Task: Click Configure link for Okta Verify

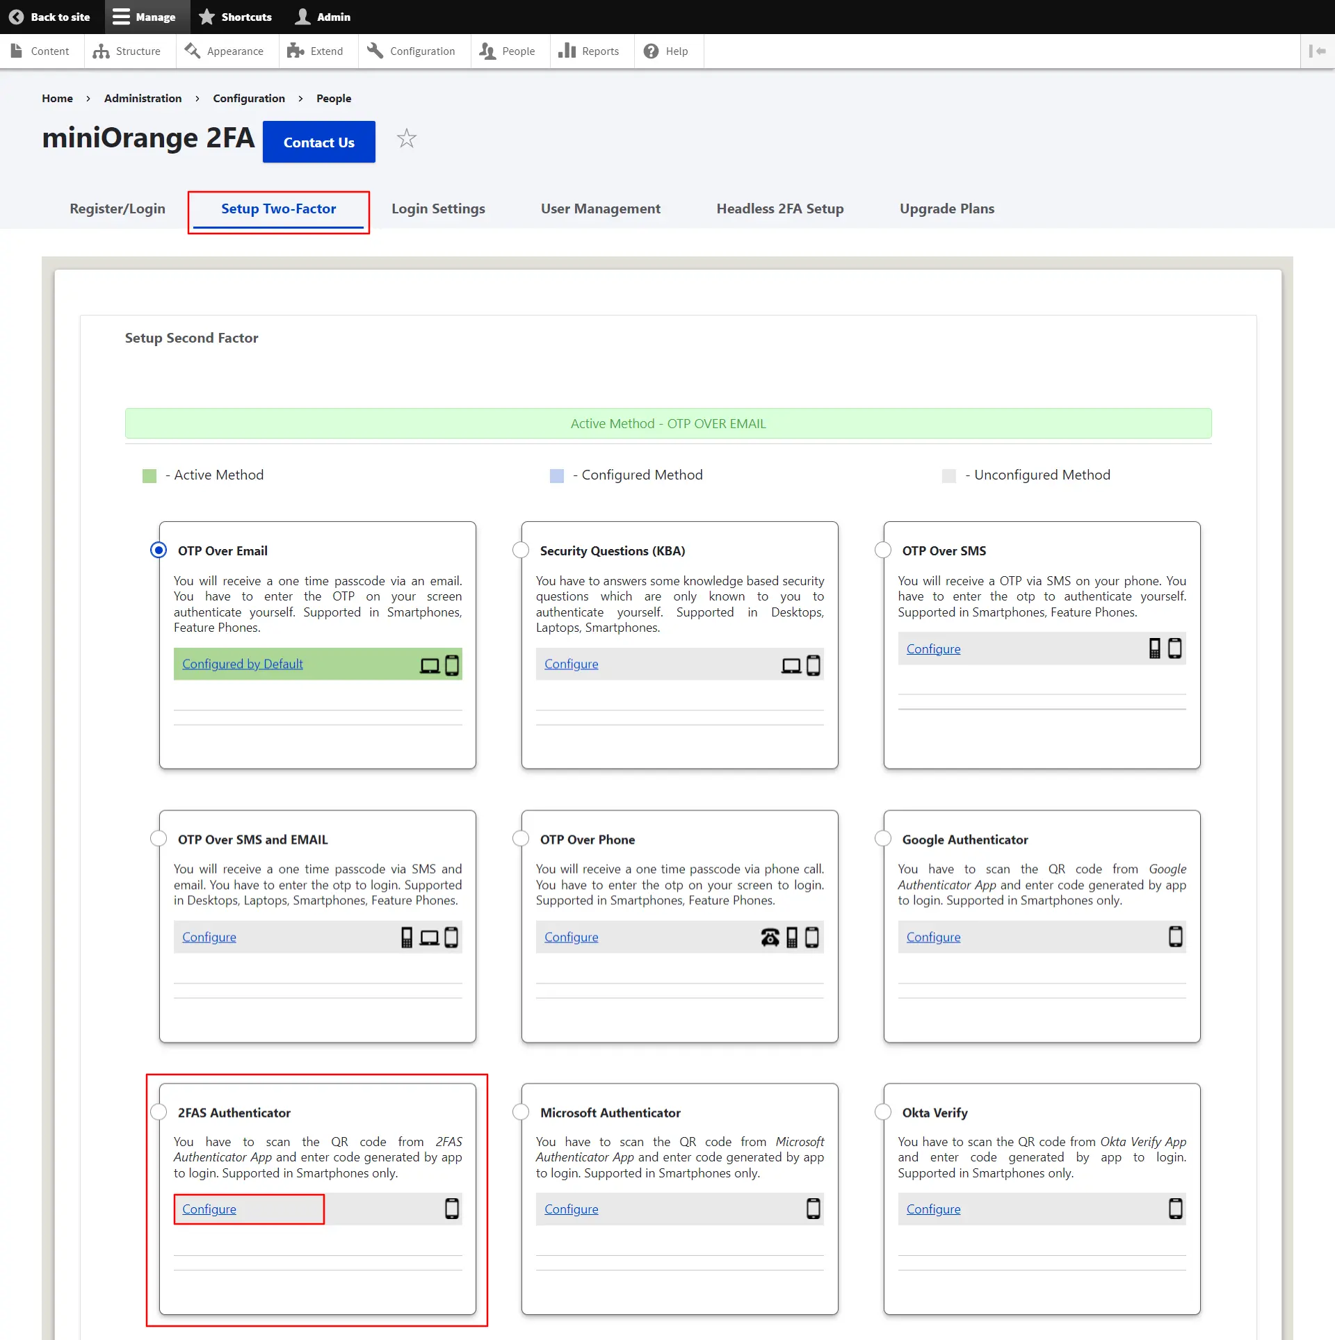Action: coord(934,1209)
